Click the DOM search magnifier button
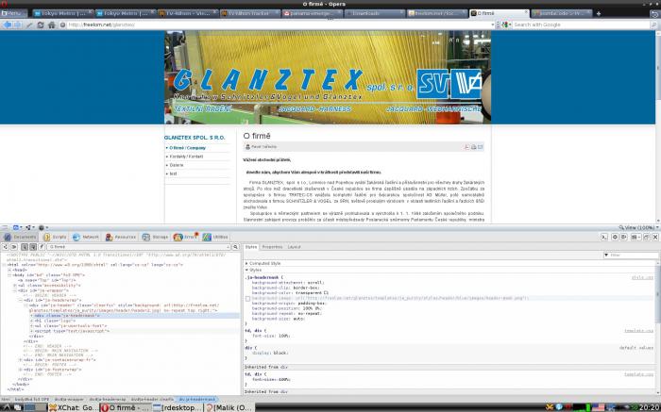661x412 pixels. (x=236, y=247)
